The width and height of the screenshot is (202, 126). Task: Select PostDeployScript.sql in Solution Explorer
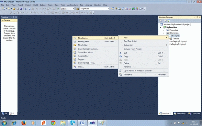coord(178,41)
